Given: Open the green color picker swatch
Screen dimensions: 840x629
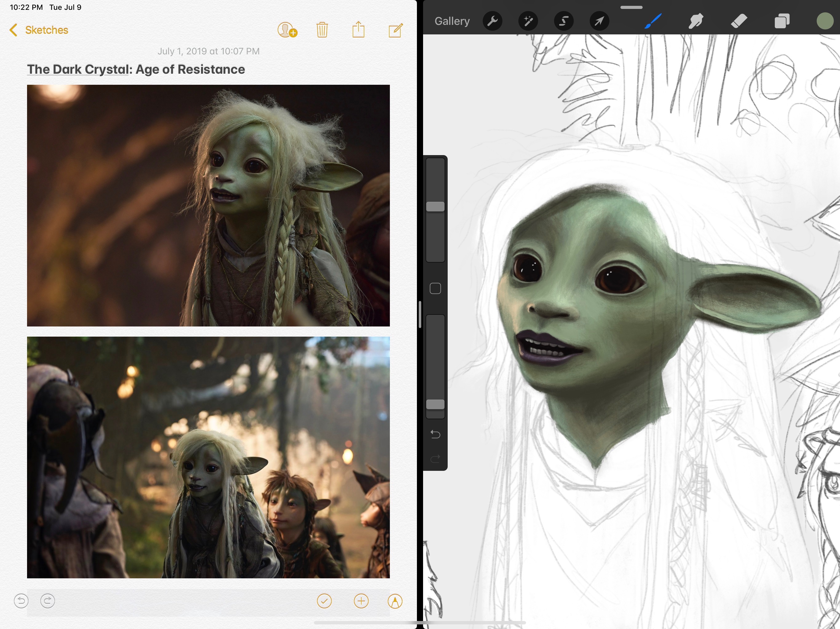Looking at the screenshot, I should 825,21.
